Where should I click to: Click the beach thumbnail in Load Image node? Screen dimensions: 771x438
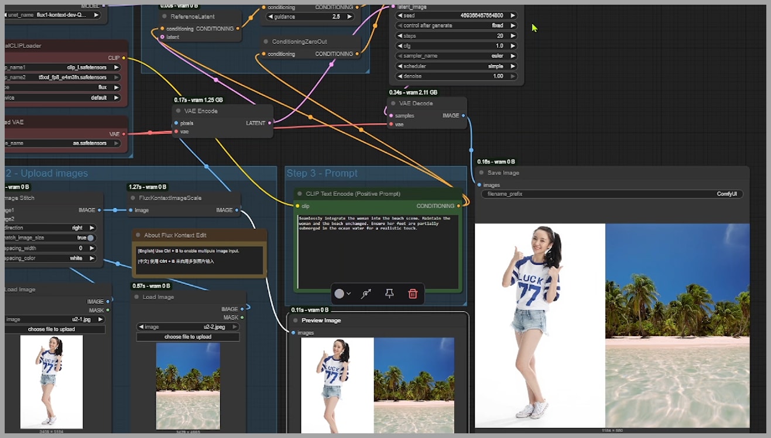188,386
